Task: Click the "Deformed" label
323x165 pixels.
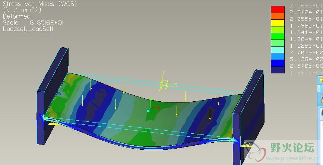Action: click(17, 16)
